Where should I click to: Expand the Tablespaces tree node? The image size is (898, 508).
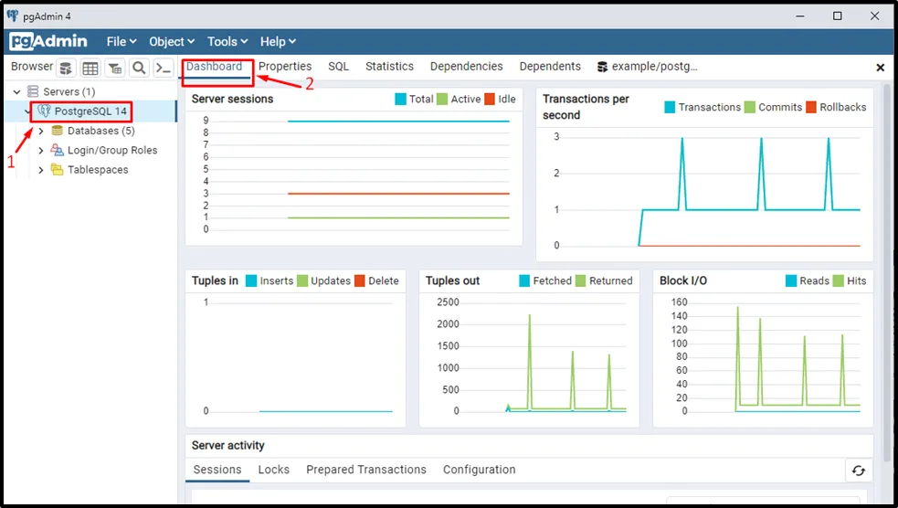click(x=41, y=170)
